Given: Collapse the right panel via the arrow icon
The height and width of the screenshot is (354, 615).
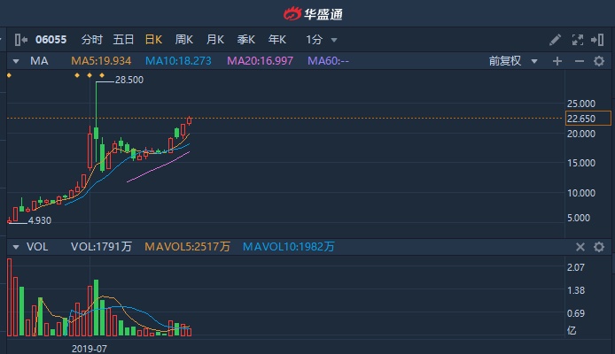Looking at the screenshot, I should (x=597, y=40).
